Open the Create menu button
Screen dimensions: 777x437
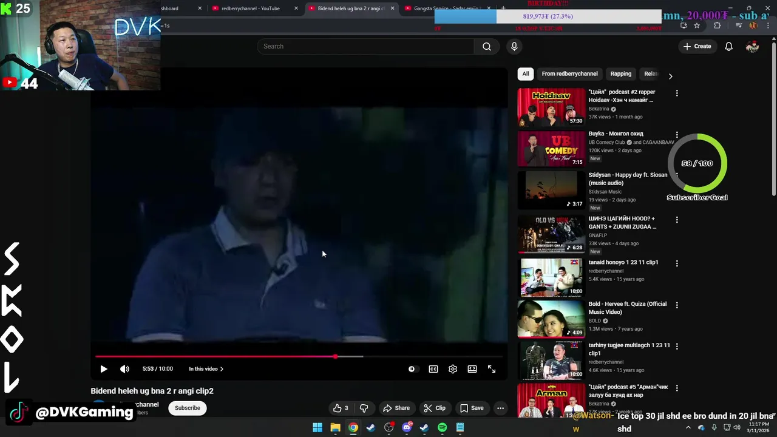tap(697, 46)
